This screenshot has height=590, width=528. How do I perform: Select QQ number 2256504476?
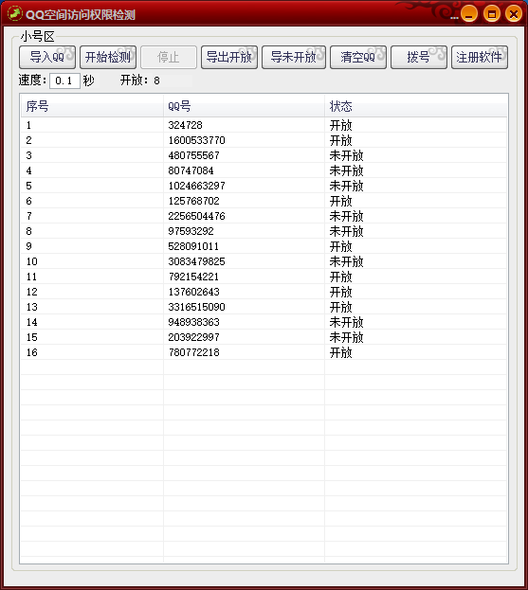pyautogui.click(x=196, y=216)
